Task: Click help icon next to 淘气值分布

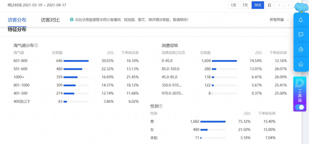Action: point(36,45)
